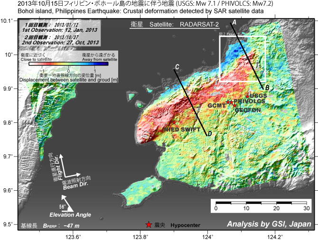Click the Beam Dir. arrow pointing right
The image size is (318, 241).
tap(73, 175)
